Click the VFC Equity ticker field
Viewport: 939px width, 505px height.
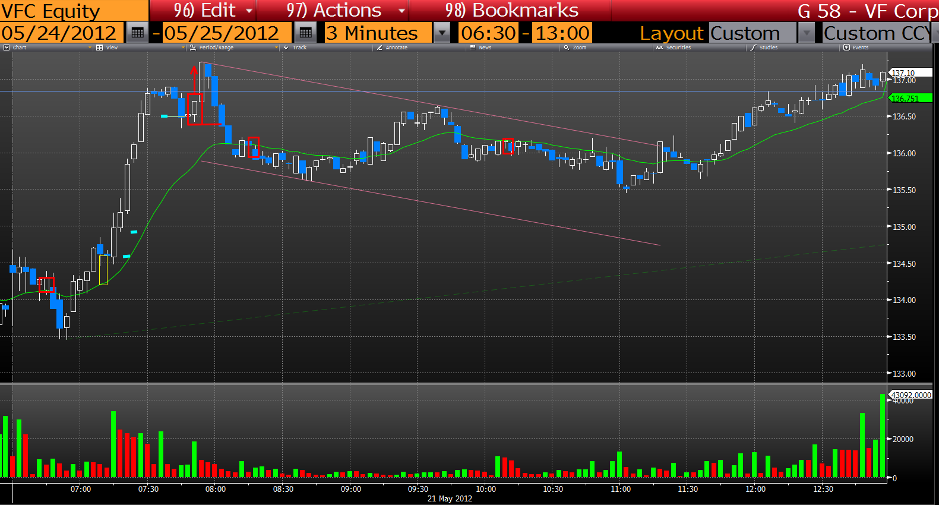(74, 11)
